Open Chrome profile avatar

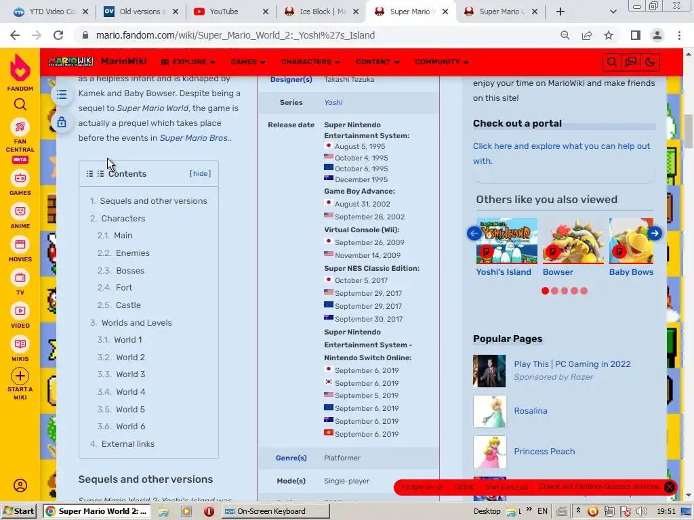[x=657, y=35]
